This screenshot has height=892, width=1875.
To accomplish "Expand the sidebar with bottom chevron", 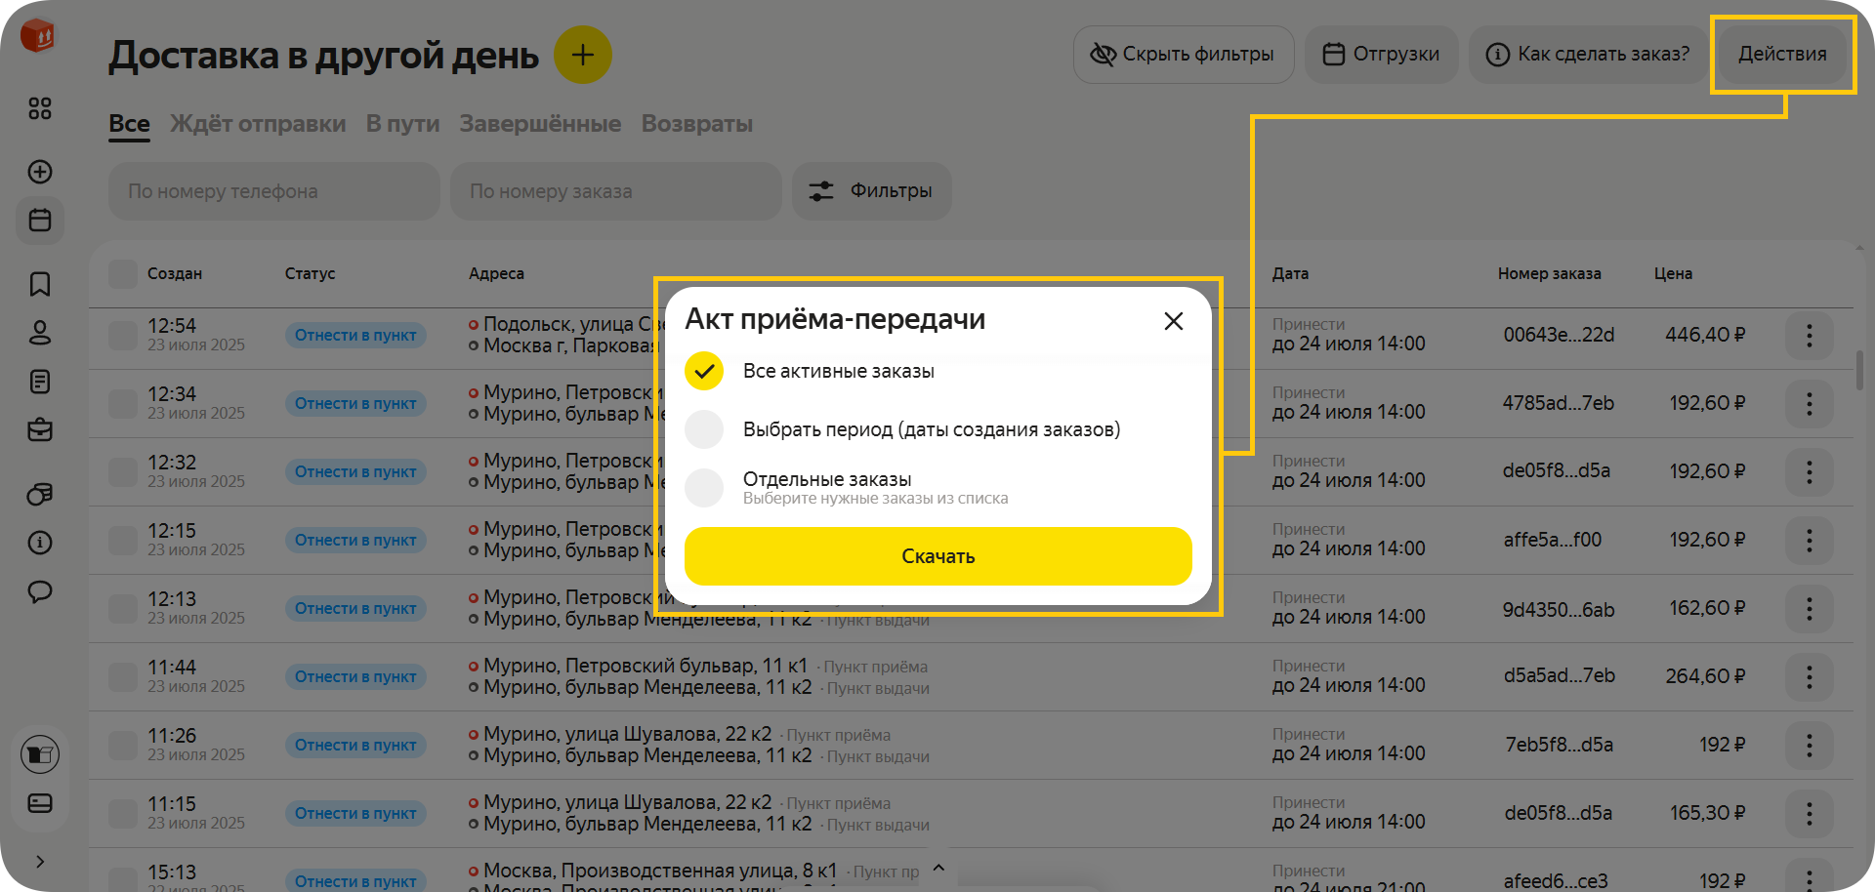I will tap(40, 861).
